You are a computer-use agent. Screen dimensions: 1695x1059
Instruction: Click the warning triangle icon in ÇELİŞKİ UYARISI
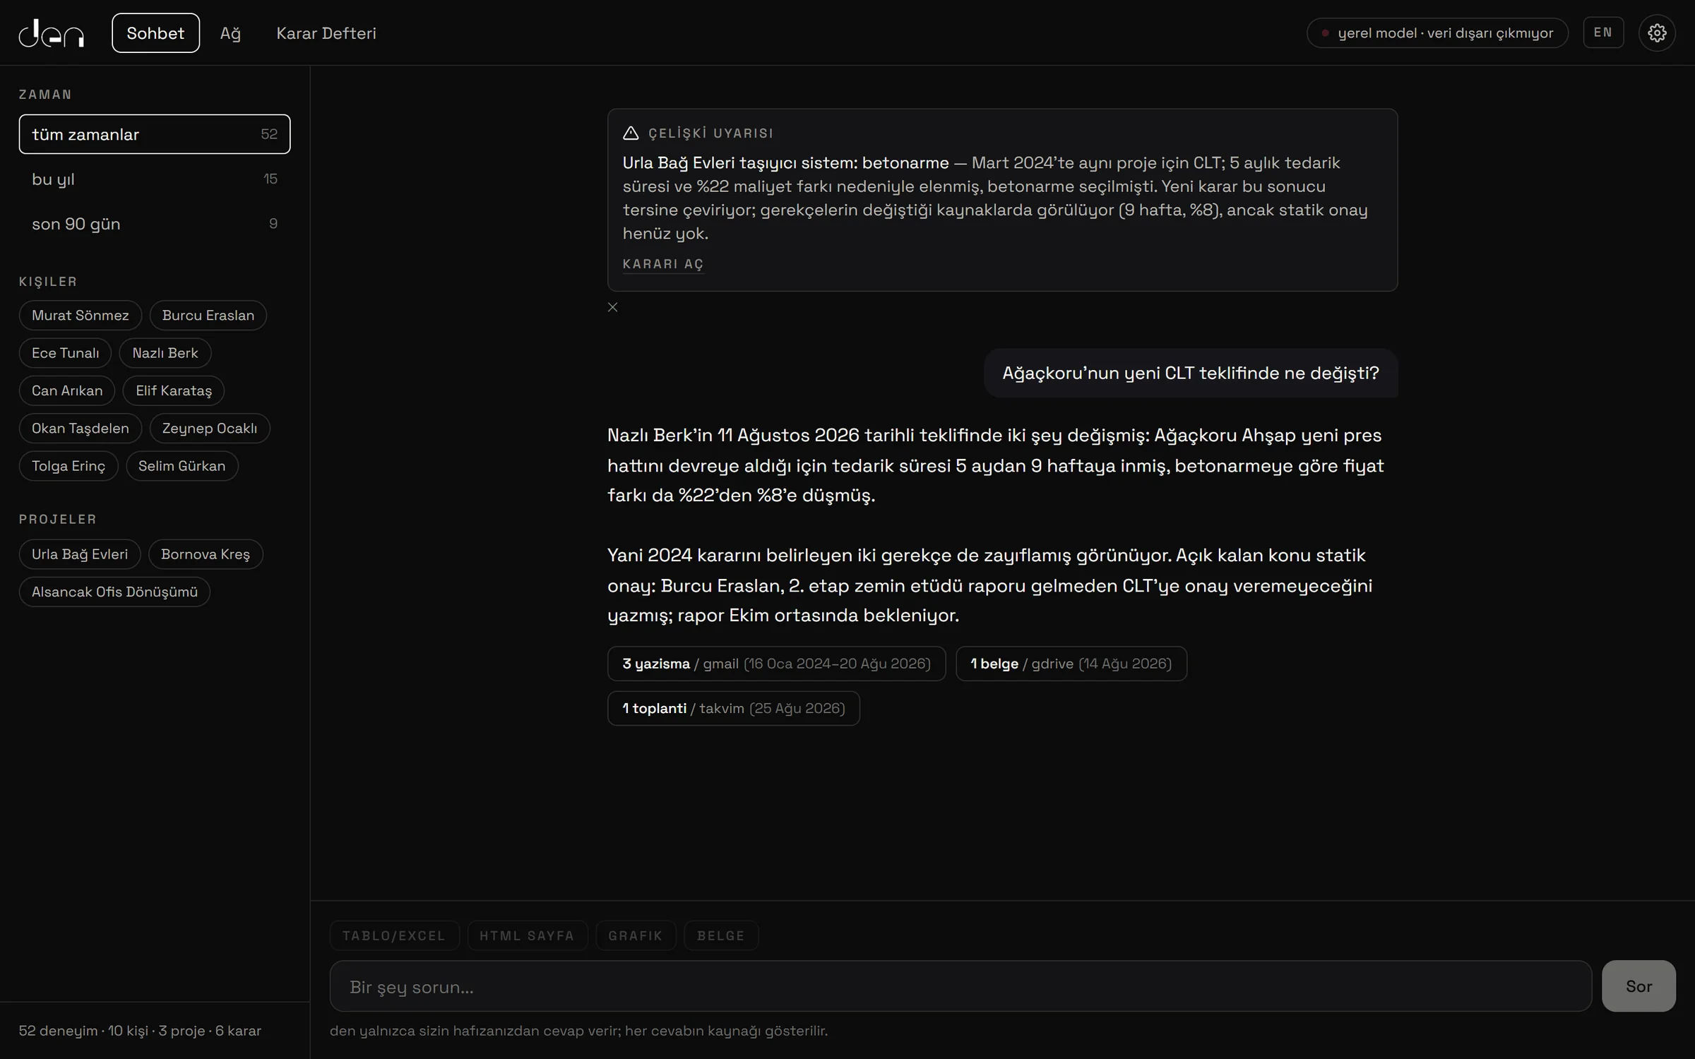pyautogui.click(x=631, y=133)
